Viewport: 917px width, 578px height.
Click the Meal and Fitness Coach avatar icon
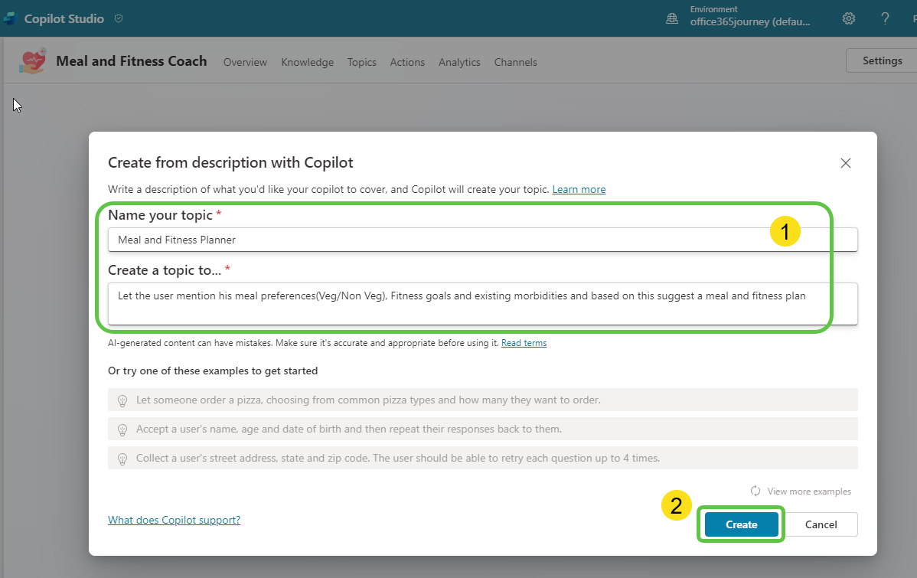32,61
